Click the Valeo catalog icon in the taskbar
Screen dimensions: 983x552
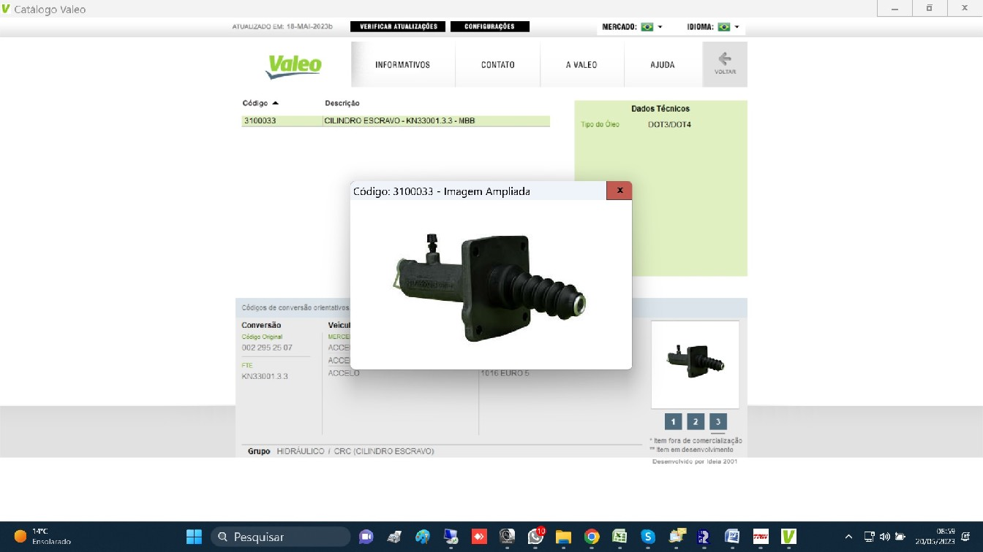click(x=788, y=537)
